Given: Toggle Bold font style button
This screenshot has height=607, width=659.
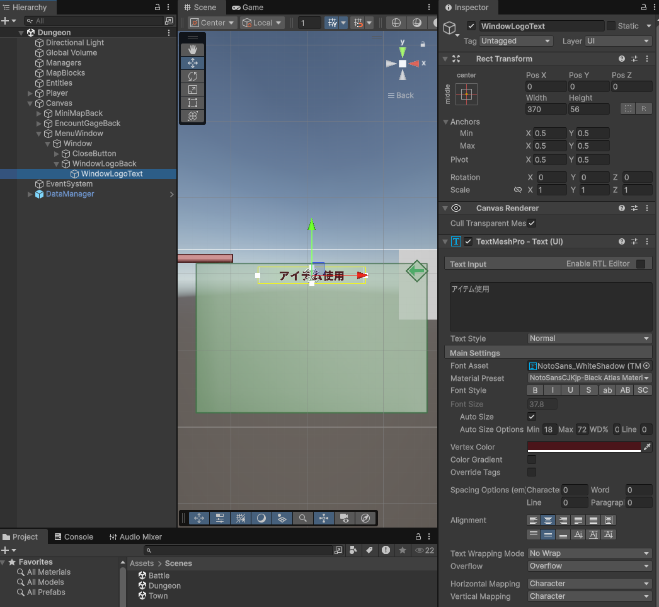Looking at the screenshot, I should (x=536, y=391).
